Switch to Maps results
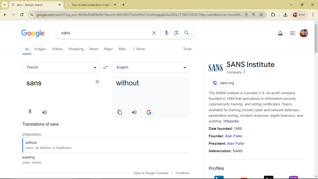This screenshot has width=318, height=179. coord(108,49)
